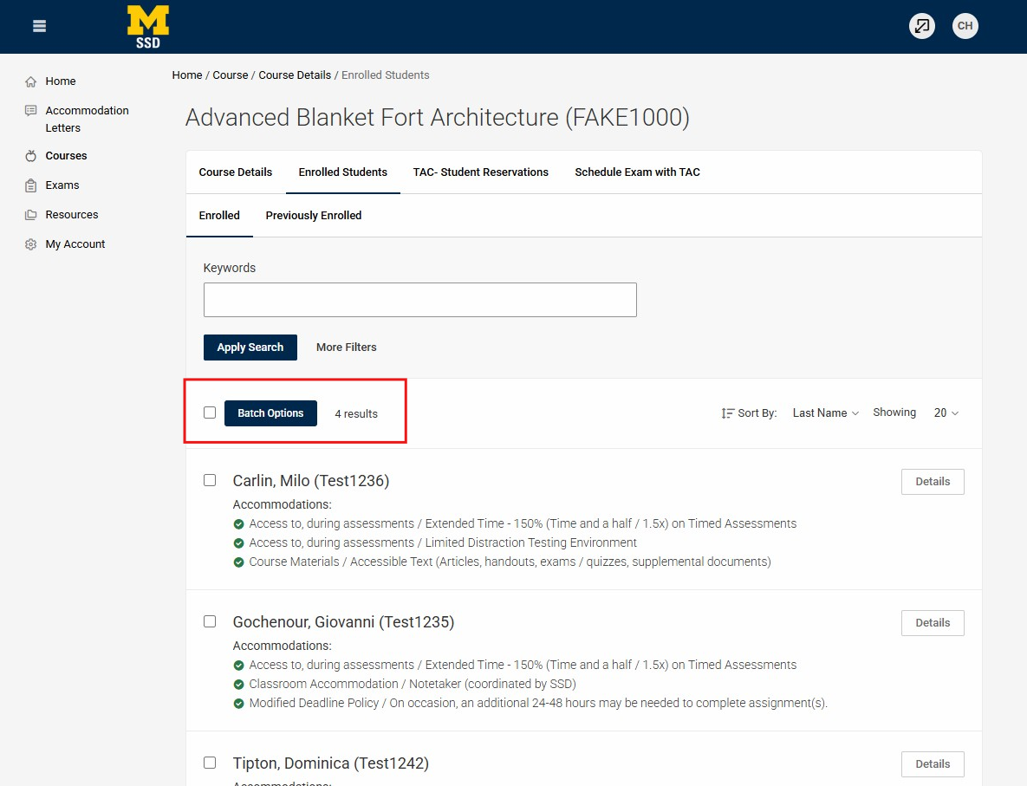Click the Accommodation Letters sidebar icon

[31, 111]
